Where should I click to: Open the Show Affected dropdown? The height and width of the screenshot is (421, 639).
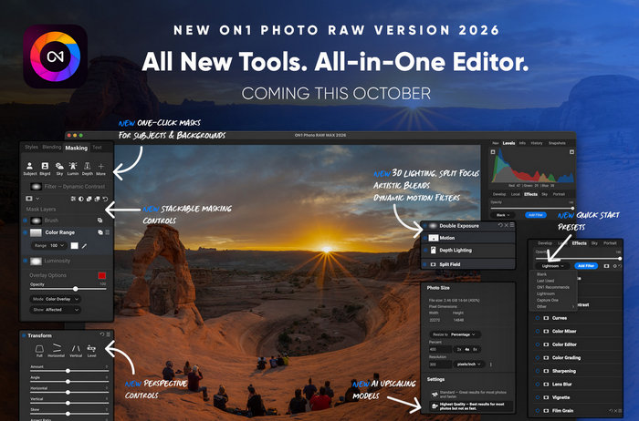(55, 310)
